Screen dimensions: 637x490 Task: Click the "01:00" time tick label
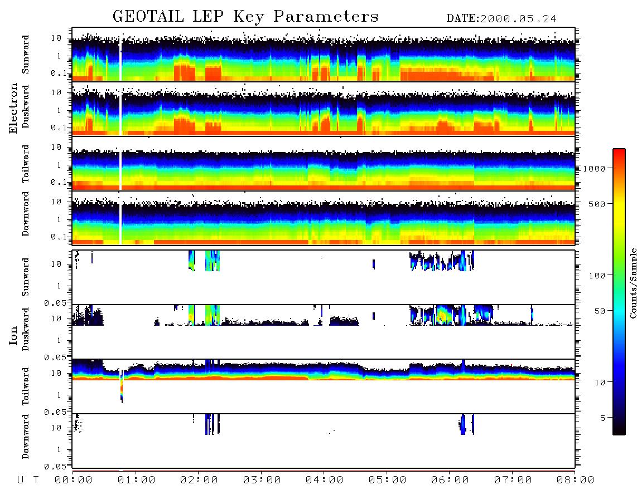click(137, 481)
